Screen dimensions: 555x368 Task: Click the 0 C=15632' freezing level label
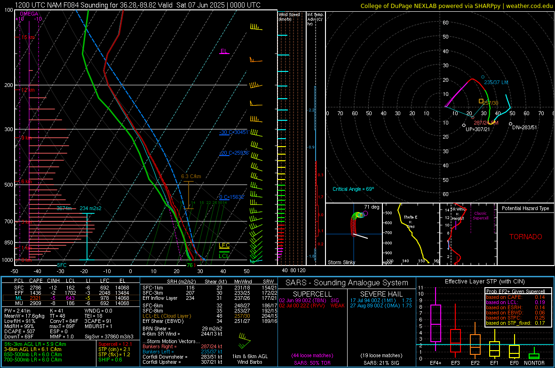pyautogui.click(x=232, y=197)
